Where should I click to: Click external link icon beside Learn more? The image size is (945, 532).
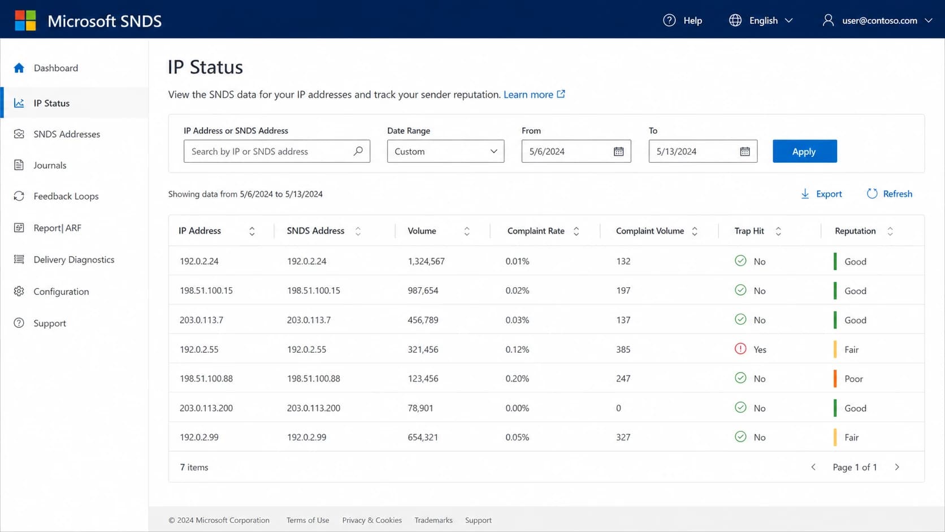[561, 94]
